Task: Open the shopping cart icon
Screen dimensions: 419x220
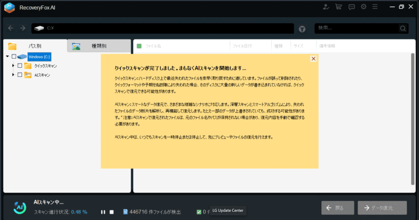Action: [338, 7]
